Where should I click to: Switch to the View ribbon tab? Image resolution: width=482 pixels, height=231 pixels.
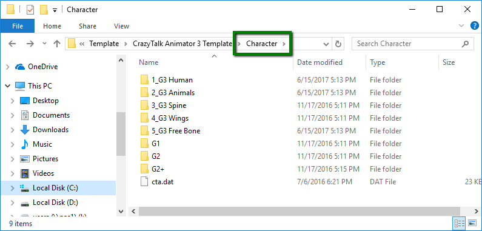(121, 26)
